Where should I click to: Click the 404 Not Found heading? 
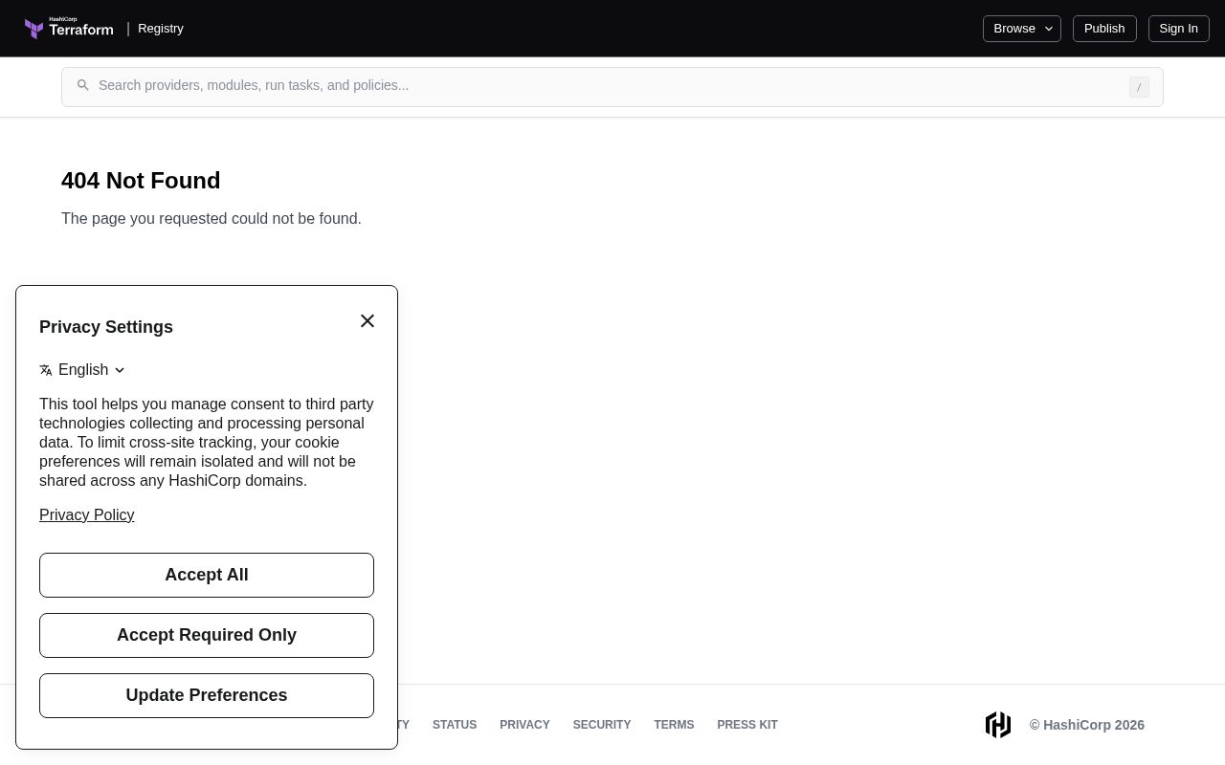tap(141, 181)
